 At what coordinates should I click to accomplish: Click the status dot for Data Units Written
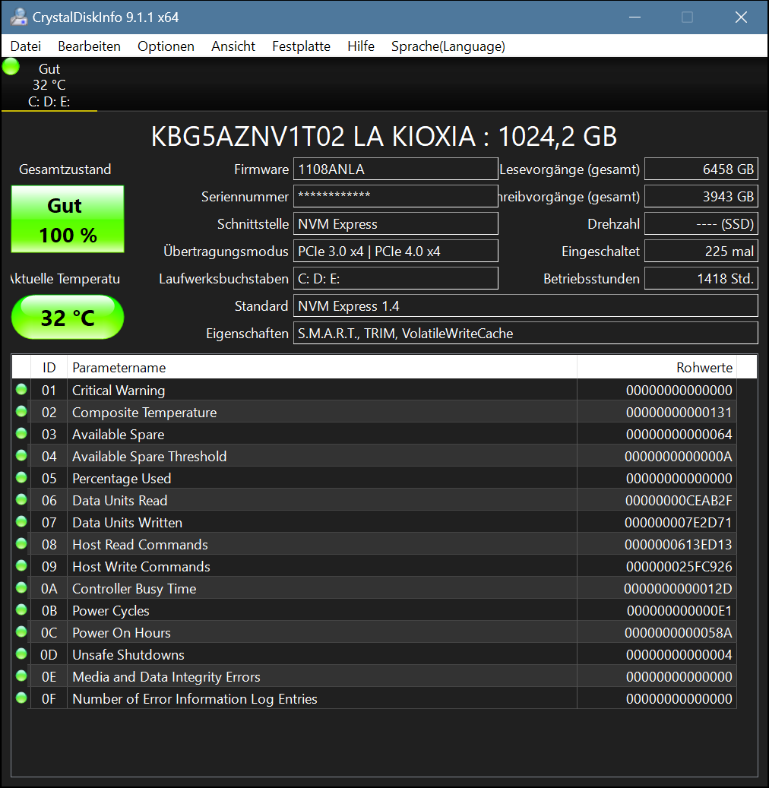tap(21, 521)
